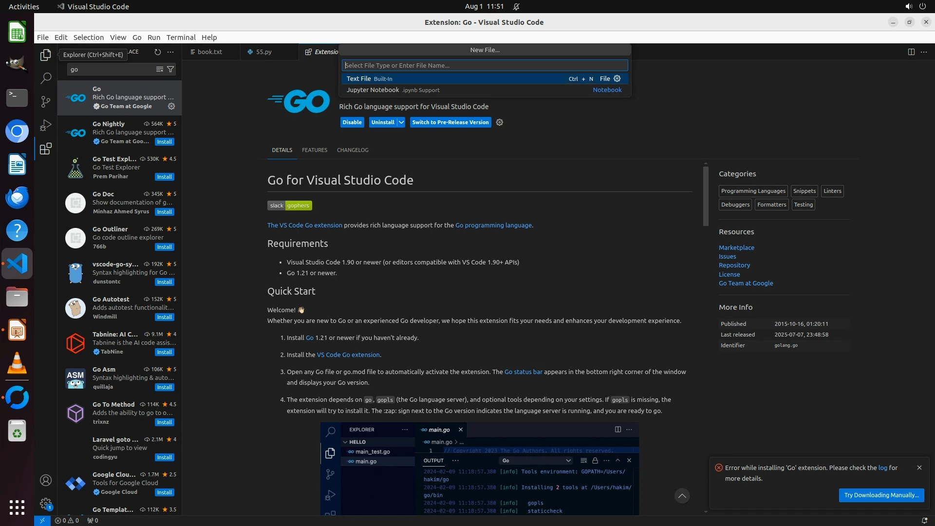Viewport: 935px width, 526px height.
Task: Click the Accounts icon in activity bar
Action: pos(46,480)
